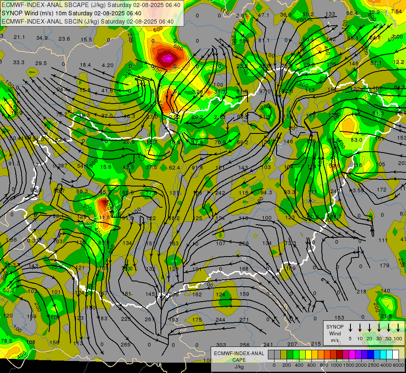Click the map value '218'
406x373 pixels.
point(362,292)
